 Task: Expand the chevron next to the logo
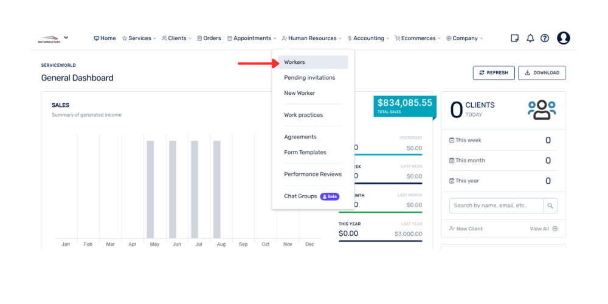click(66, 38)
